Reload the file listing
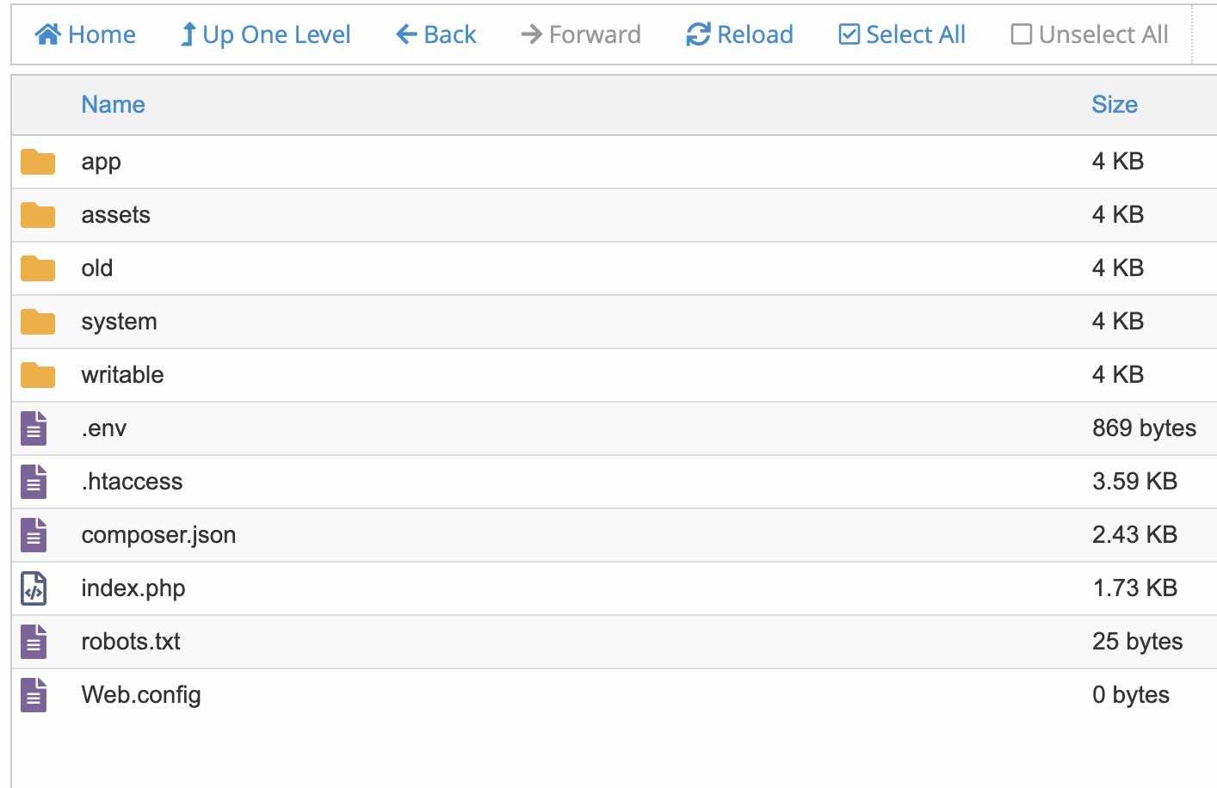Viewport: 1217px width, 788px height. click(739, 34)
